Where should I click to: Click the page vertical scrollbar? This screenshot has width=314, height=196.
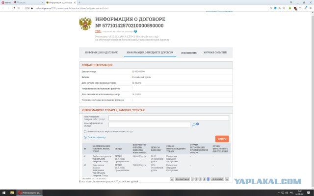313,100
